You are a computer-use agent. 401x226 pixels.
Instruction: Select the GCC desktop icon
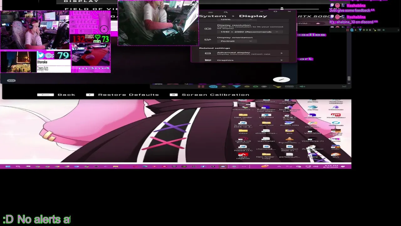pyautogui.click(x=336, y=156)
